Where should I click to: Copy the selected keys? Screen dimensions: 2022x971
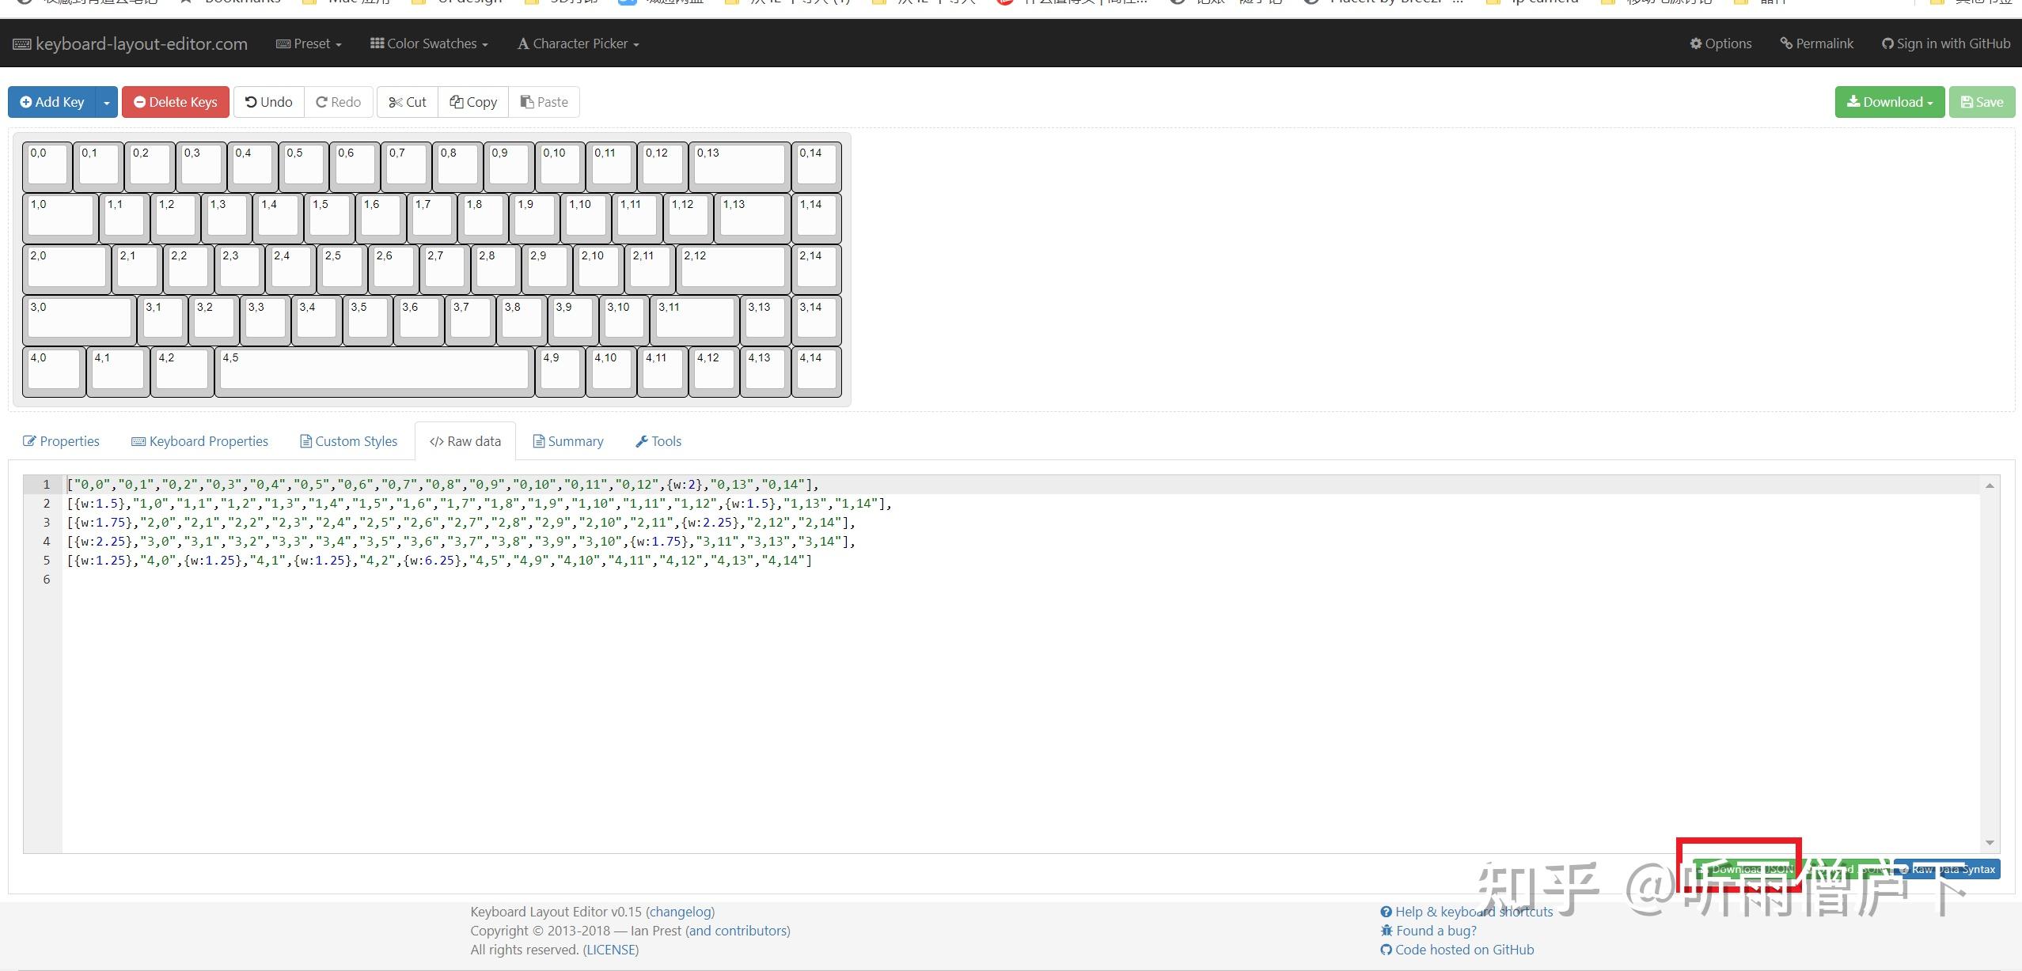[x=473, y=102]
